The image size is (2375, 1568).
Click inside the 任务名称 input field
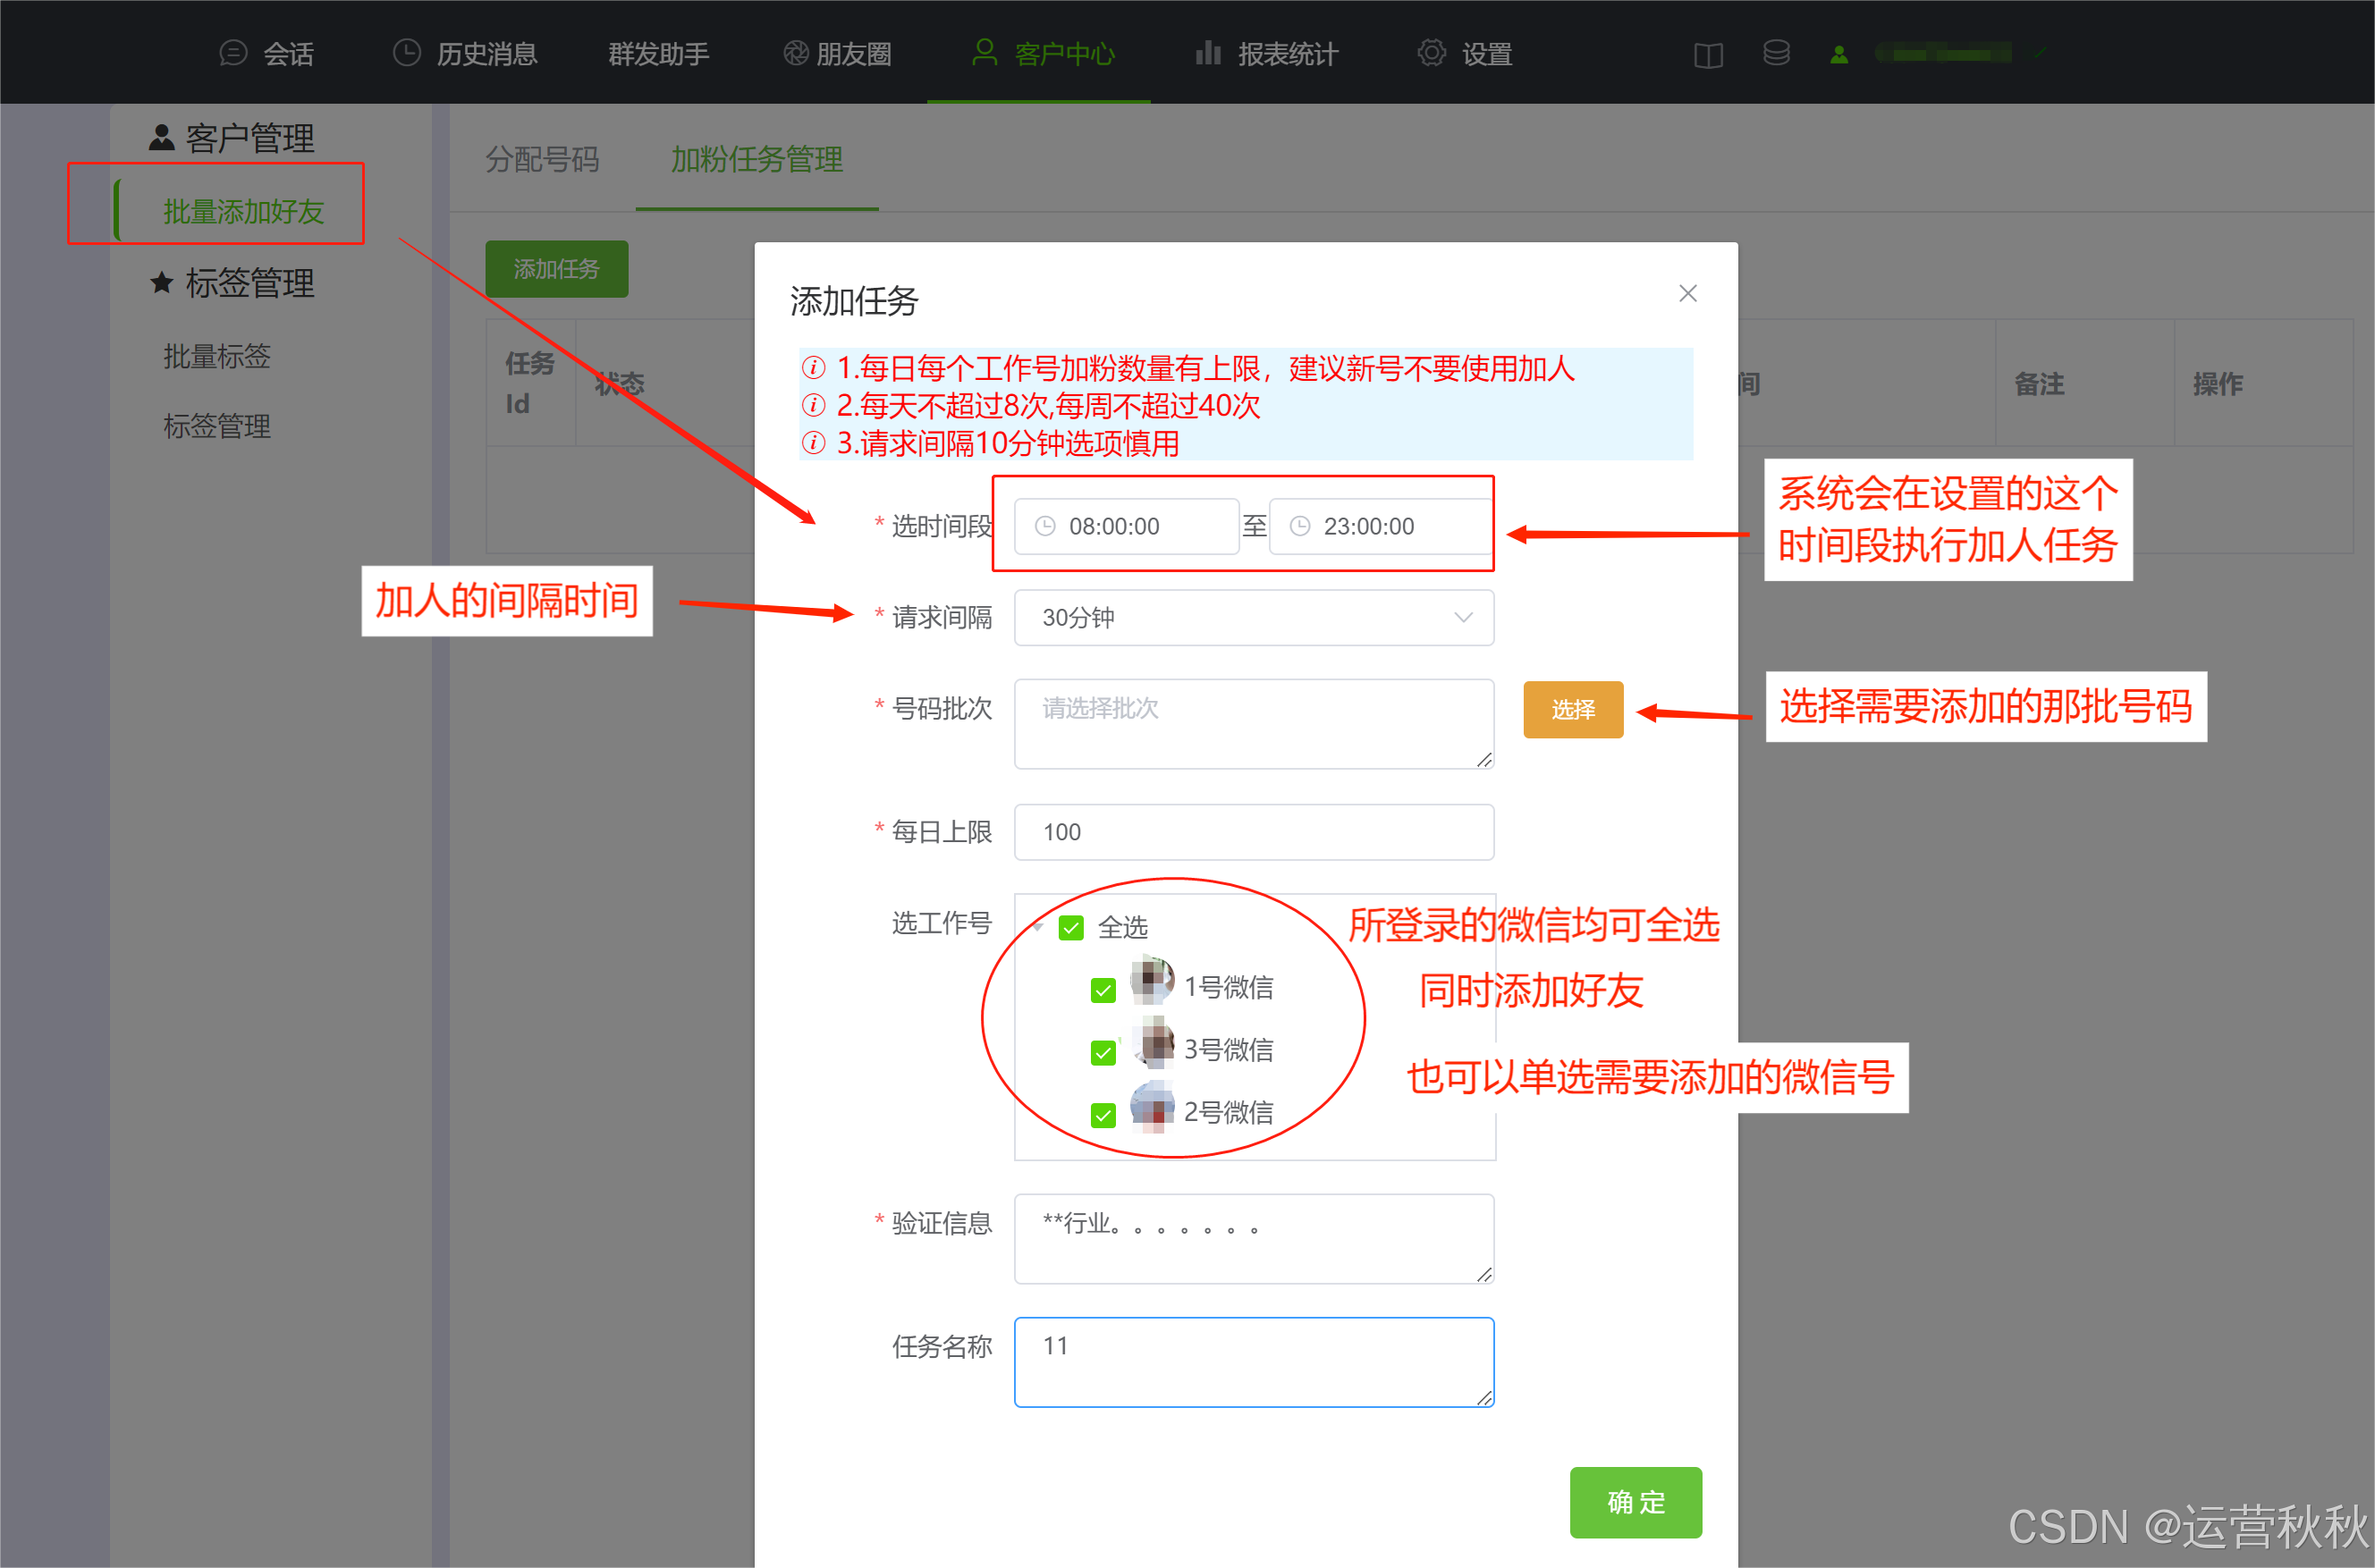pos(1253,1360)
